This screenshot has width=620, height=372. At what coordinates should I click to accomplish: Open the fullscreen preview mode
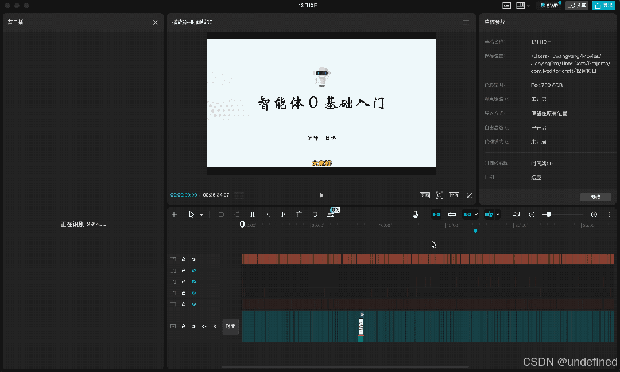pos(470,195)
